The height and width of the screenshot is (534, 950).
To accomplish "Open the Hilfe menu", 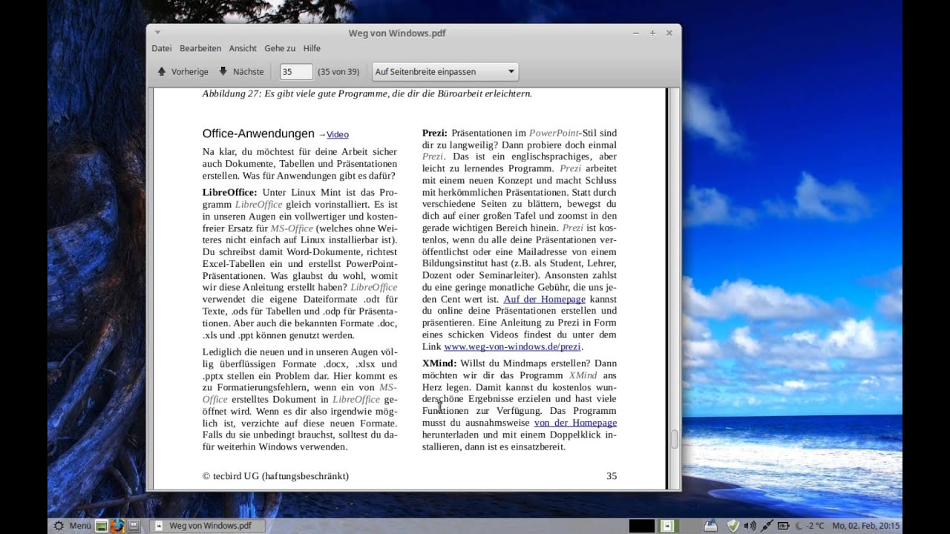I will (x=312, y=48).
